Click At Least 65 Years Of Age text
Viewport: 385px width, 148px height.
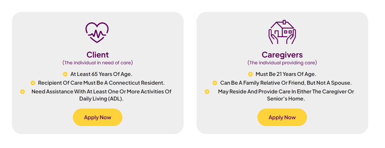101,74
